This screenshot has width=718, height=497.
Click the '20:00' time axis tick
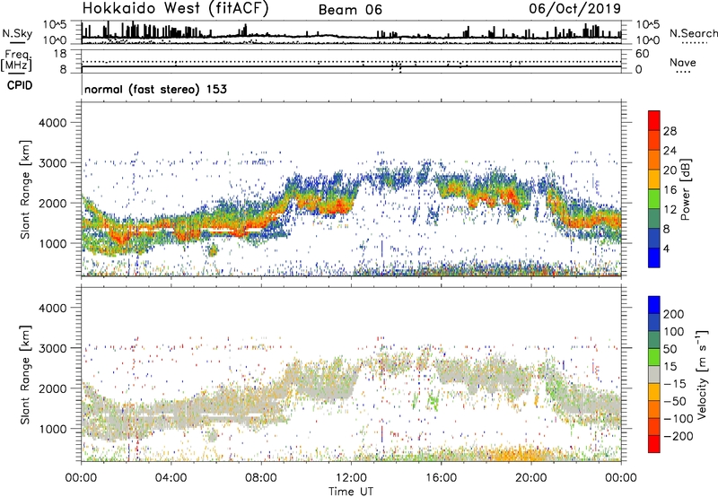click(x=531, y=478)
